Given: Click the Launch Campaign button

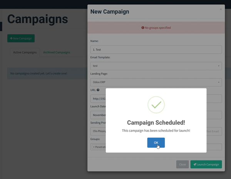Looking at the screenshot, I should [x=206, y=164].
